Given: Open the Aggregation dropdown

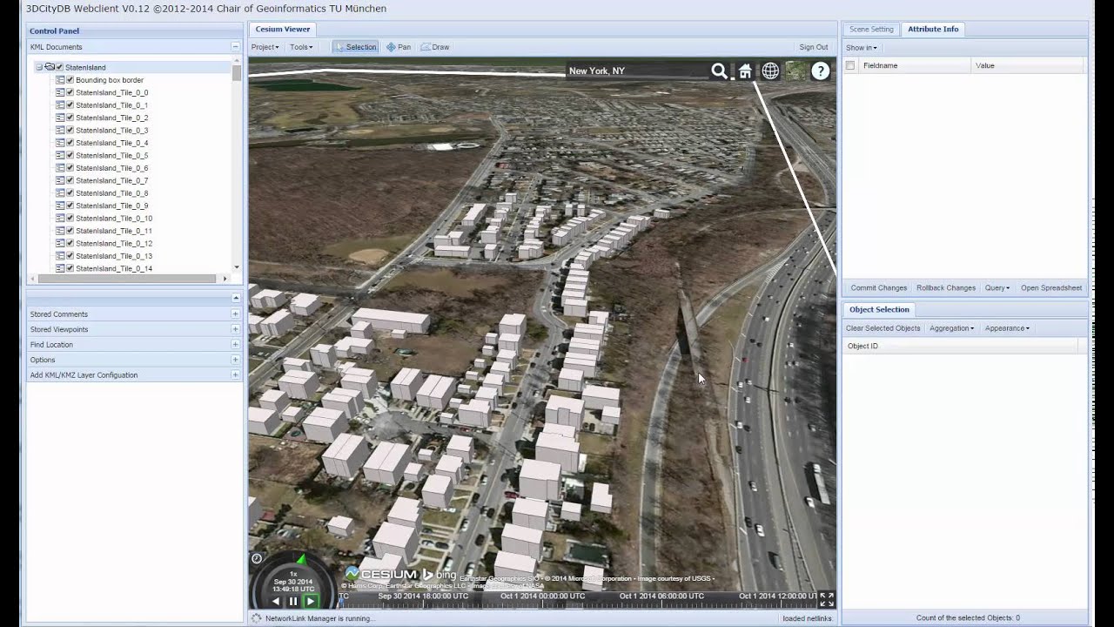Looking at the screenshot, I should pyautogui.click(x=951, y=328).
